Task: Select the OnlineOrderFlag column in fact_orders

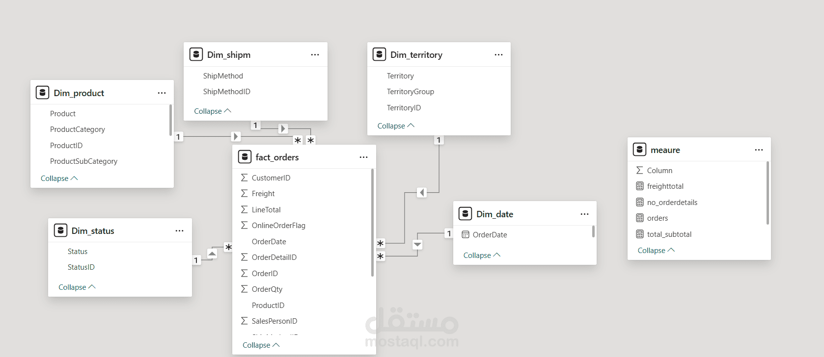Action: point(278,226)
